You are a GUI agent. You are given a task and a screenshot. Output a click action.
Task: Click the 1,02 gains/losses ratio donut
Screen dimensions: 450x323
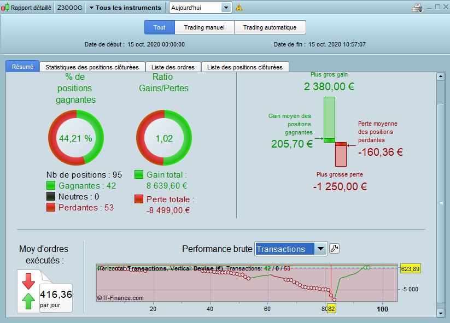164,138
